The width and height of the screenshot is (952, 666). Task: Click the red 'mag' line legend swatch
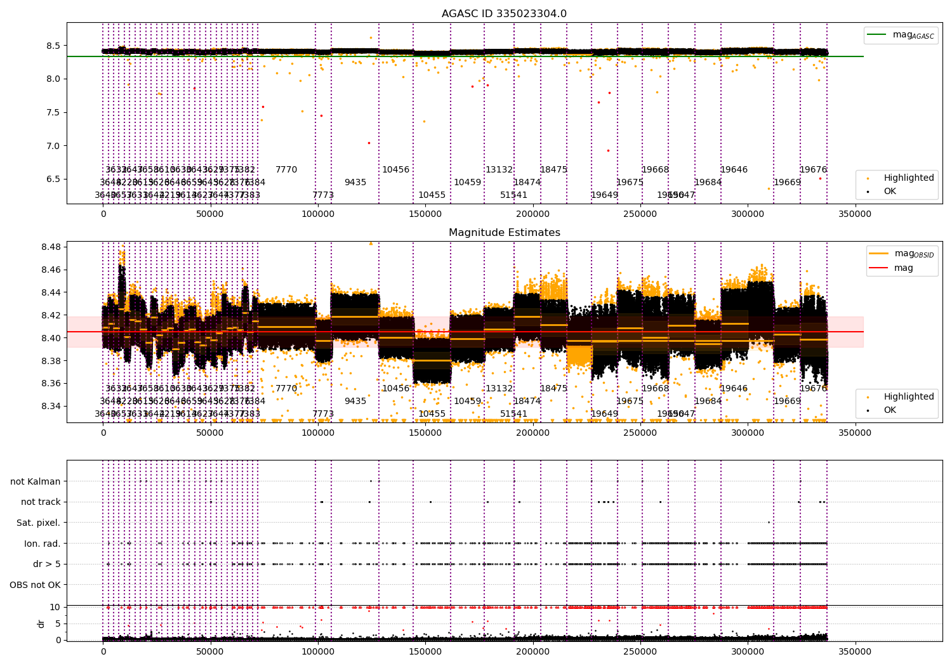(879, 268)
